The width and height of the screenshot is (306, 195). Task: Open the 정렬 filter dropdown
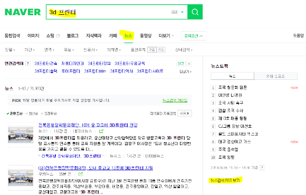pos(10,50)
